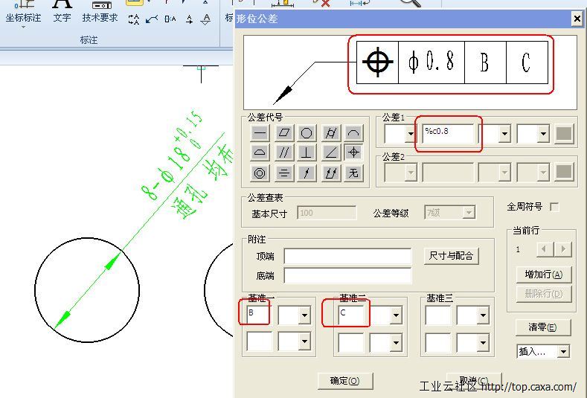Open the first dropdown after the %c0.8 field

(504, 134)
